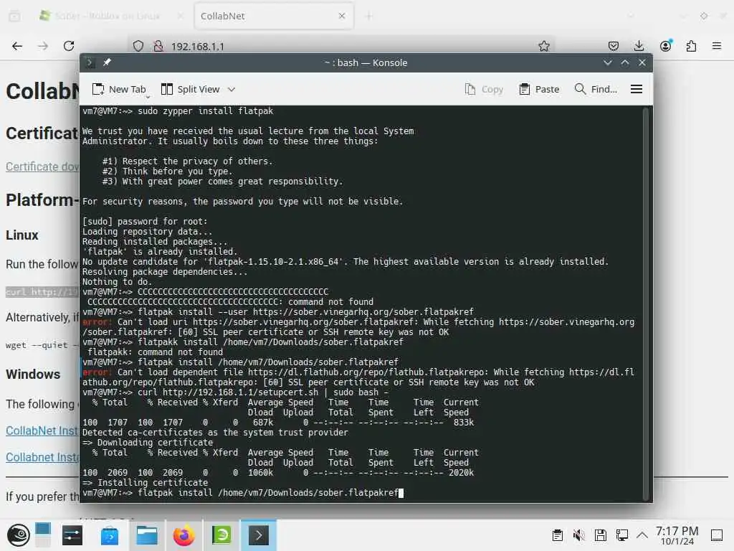
Task: Click the Konsole terminal scrollbar
Action: tap(645, 303)
